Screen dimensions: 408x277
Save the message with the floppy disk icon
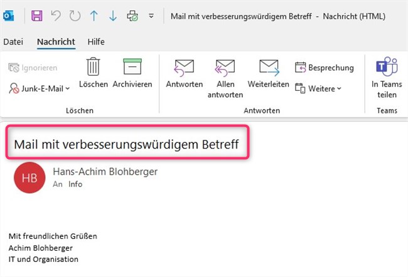(x=37, y=16)
